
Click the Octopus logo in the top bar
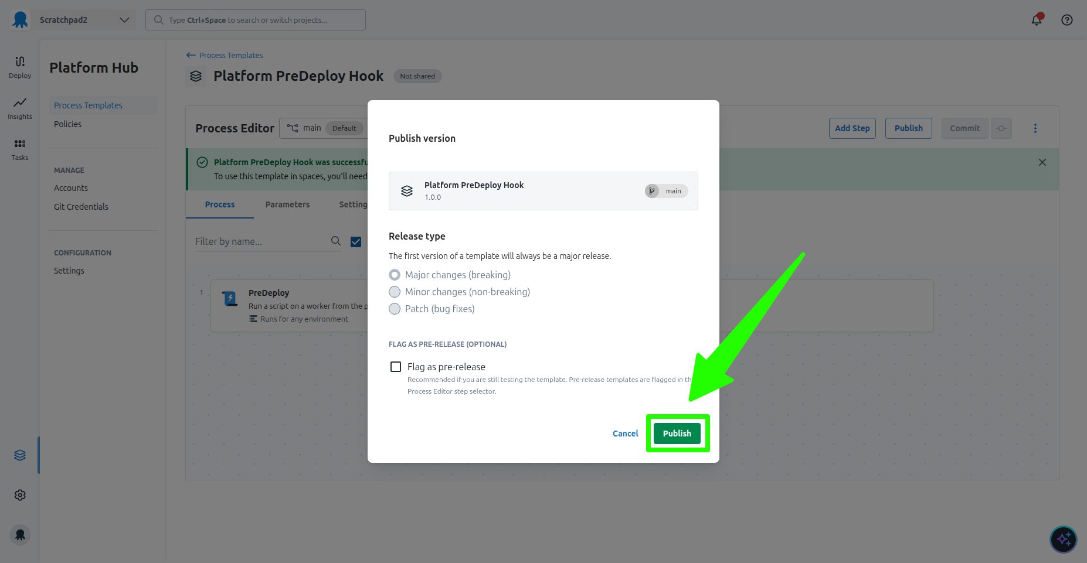(x=19, y=19)
